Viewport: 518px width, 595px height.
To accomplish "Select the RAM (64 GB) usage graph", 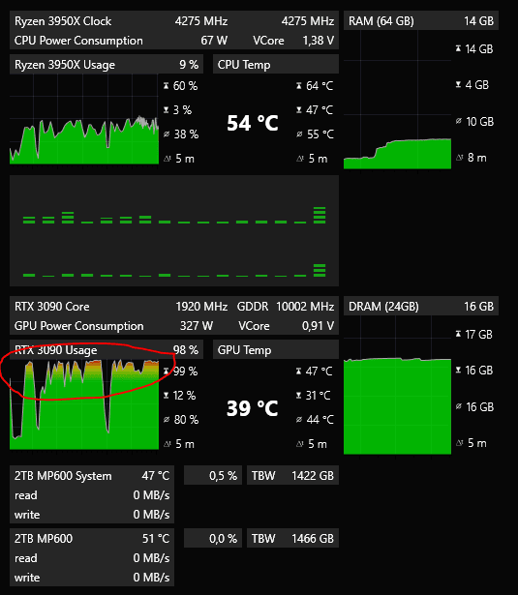I will tap(397, 100).
